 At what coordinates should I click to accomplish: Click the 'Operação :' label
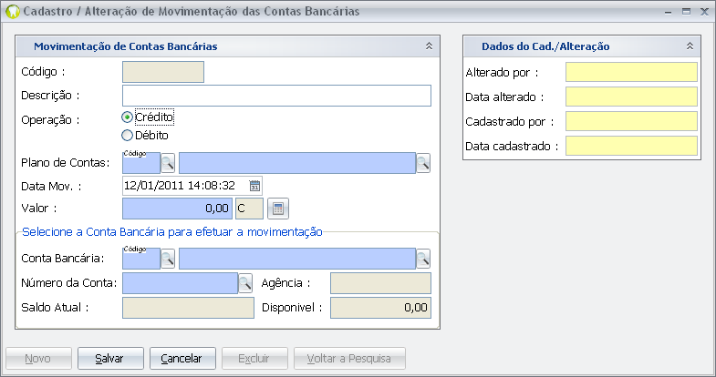pyautogui.click(x=50, y=120)
